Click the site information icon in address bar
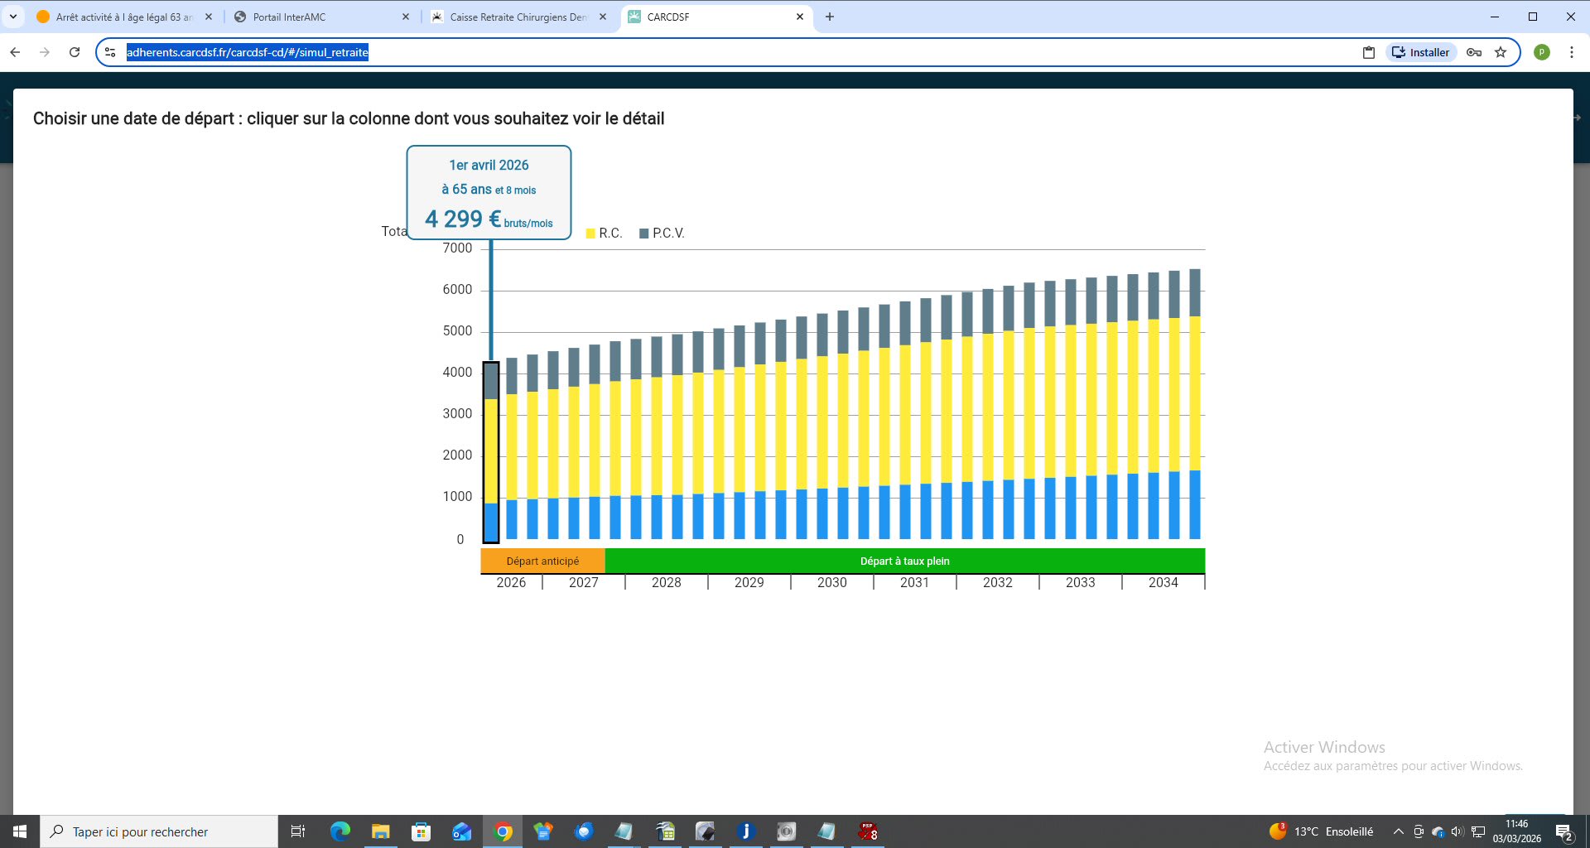The image size is (1590, 848). 110,52
